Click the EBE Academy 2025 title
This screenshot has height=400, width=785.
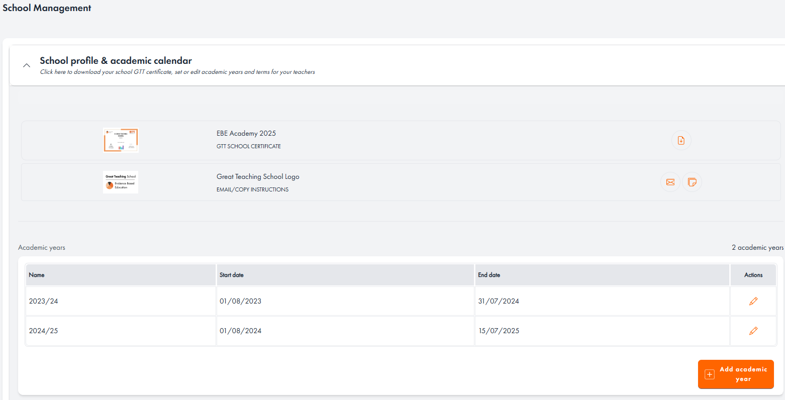point(246,133)
